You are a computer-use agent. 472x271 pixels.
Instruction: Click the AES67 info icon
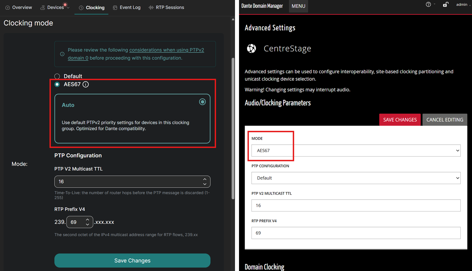click(86, 84)
